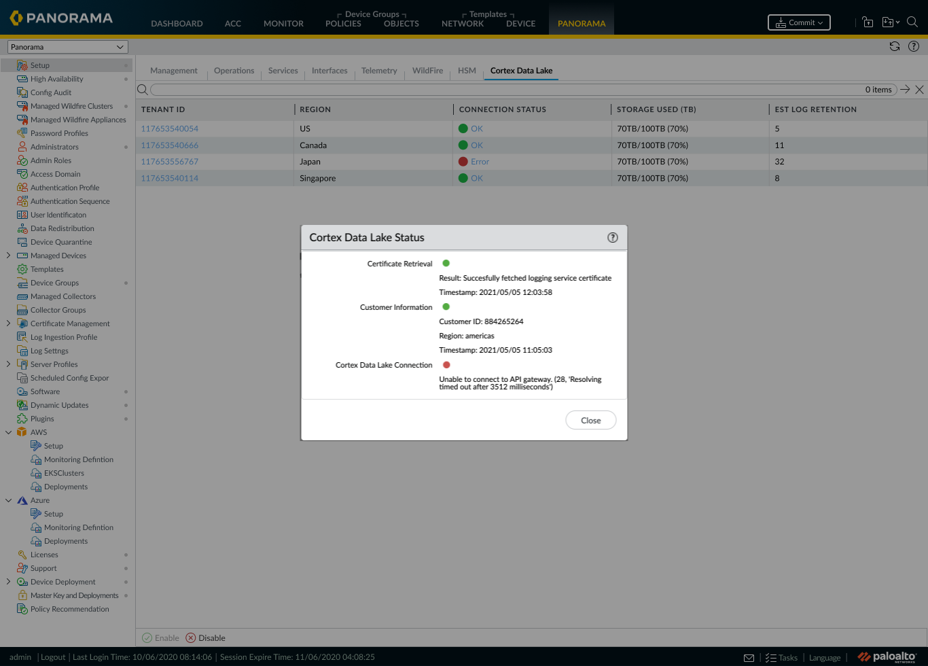Click the Licenses key icon
This screenshot has height=666, width=928.
pyautogui.click(x=22, y=555)
